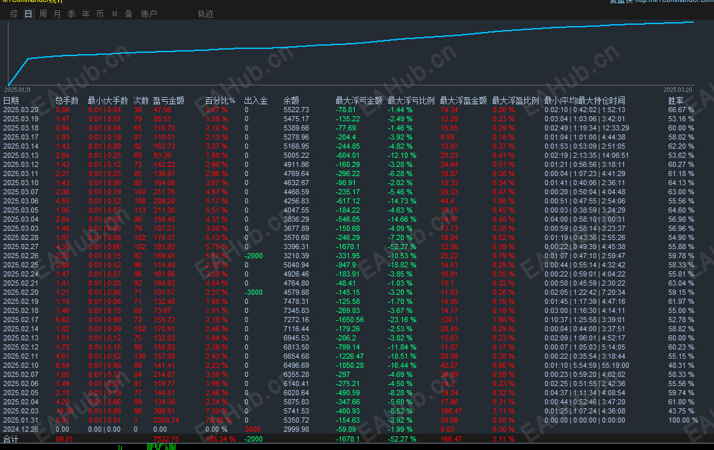Click the total percentage 185.34 %
Image resolution: width=714 pixels, height=450 pixels.
coord(220,439)
